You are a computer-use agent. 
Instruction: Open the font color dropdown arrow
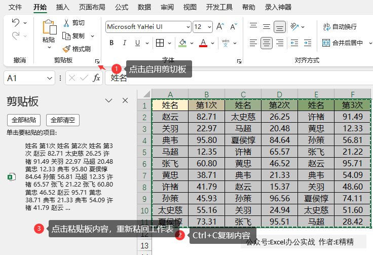click(x=212, y=43)
